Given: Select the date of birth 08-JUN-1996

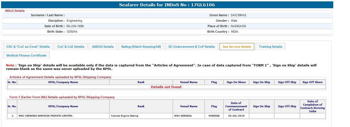Looking at the screenshot, I should [75, 26].
